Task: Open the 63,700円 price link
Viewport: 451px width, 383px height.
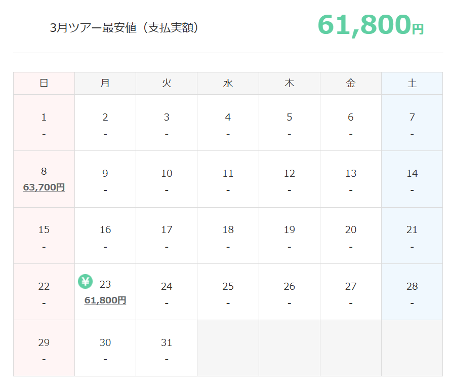Action: pos(44,187)
